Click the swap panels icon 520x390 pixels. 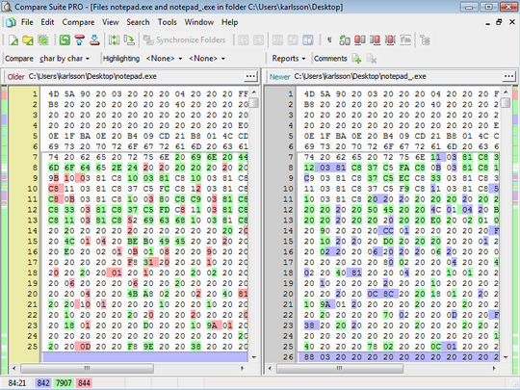pos(114,40)
